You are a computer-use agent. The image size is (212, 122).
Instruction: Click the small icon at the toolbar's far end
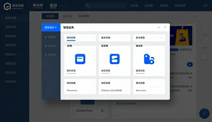tap(195, 16)
